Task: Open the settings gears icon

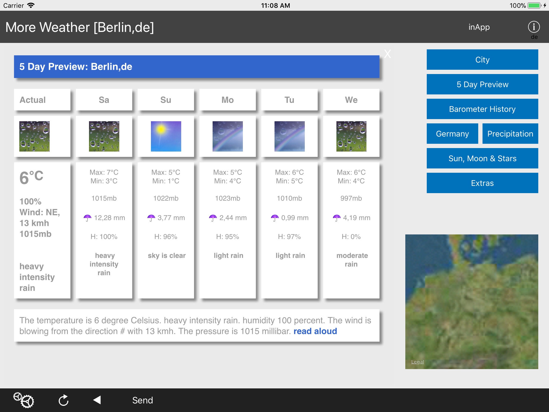Action: click(24, 400)
